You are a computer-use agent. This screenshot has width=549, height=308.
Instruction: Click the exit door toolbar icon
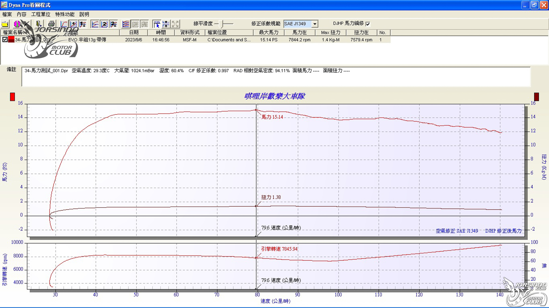(39, 24)
